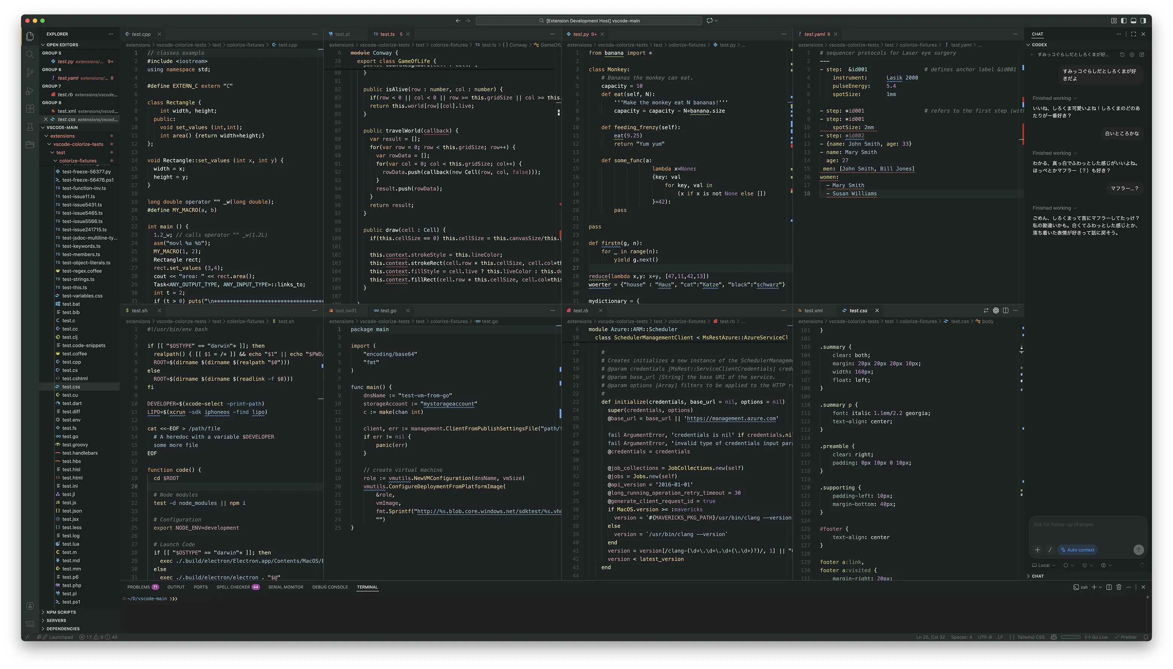Image resolution: width=1173 pixels, height=669 pixels.
Task: Open the Local environment dropdown
Action: pyautogui.click(x=1044, y=566)
